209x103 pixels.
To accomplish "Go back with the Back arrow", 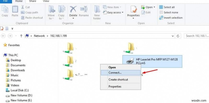I will [x=3, y=36].
